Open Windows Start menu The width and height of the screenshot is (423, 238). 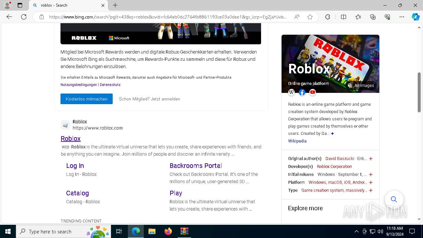pos(8,231)
